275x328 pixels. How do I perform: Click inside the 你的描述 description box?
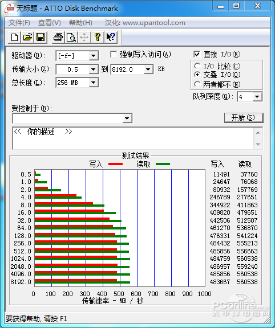[x=133, y=138]
